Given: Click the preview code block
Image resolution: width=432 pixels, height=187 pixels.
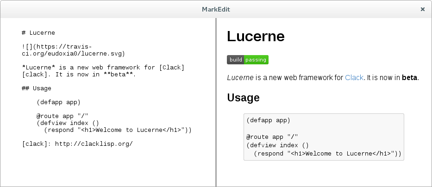Looking at the screenshot, I should [324, 137].
